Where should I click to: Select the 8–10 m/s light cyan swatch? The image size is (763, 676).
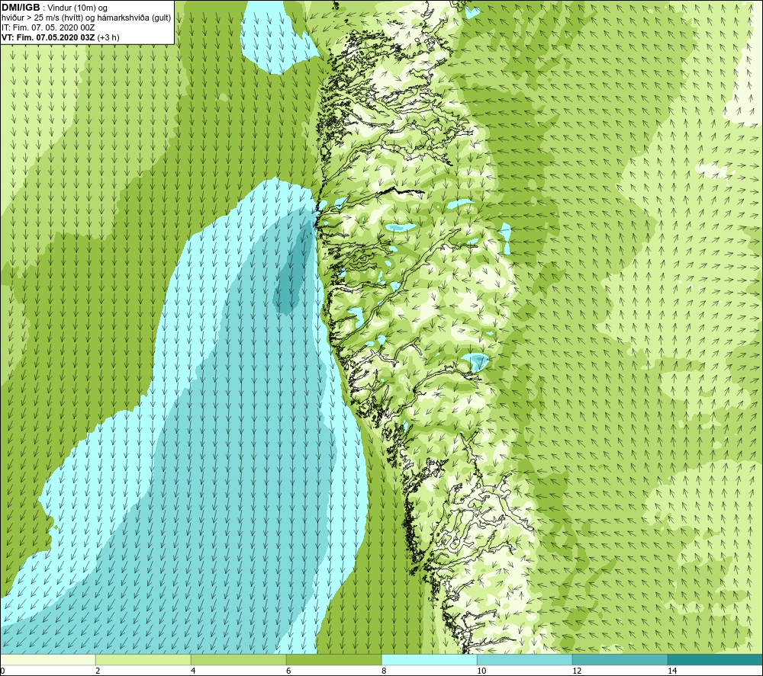pos(429,659)
